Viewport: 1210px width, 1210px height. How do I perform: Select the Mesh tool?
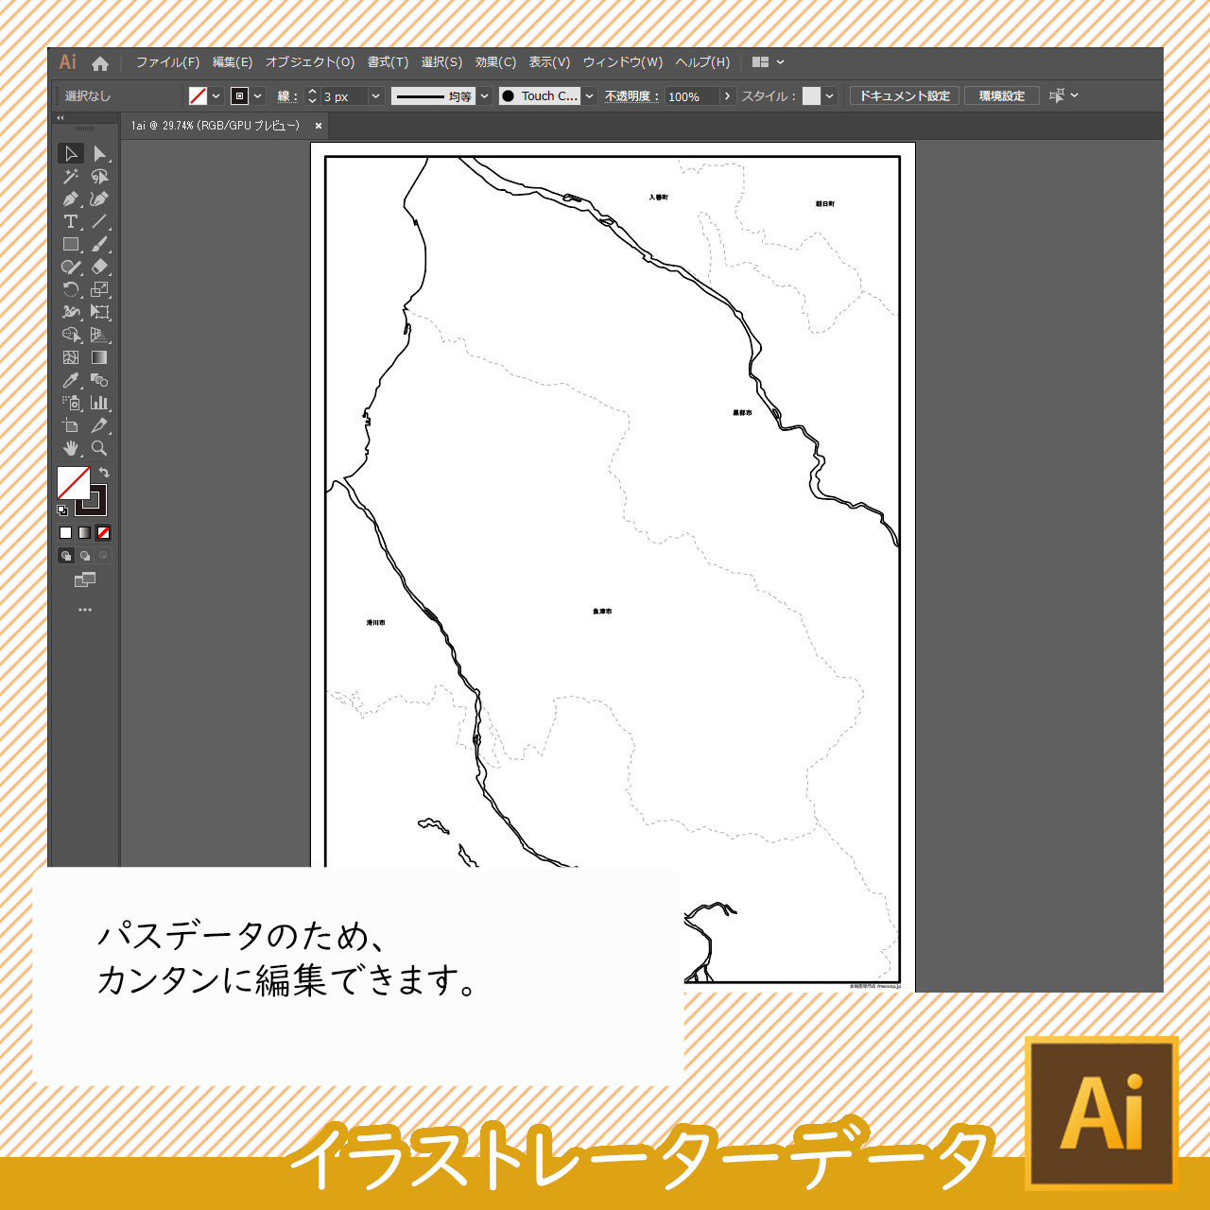tap(71, 357)
